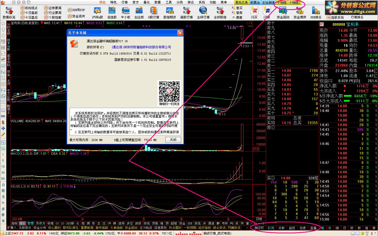Select the 热点题材 info tab
The width and height of the screenshot is (378, 236).
[x=175, y=228]
